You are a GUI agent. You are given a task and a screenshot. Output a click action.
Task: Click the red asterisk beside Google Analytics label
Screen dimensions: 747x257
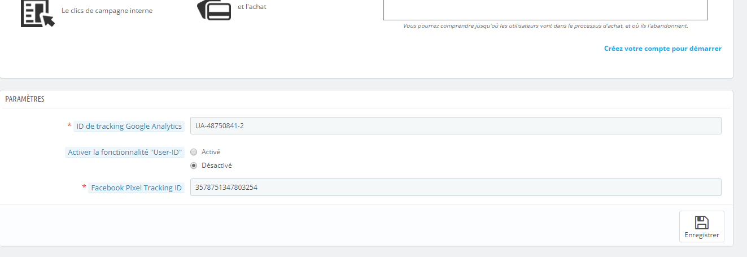pos(69,126)
